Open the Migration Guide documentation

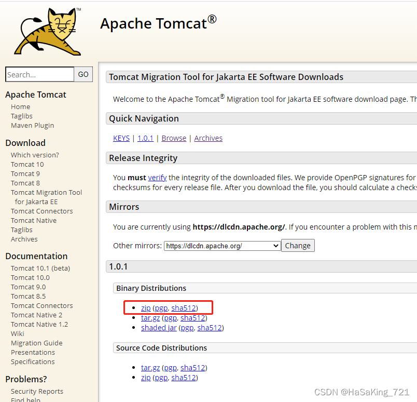point(36,343)
